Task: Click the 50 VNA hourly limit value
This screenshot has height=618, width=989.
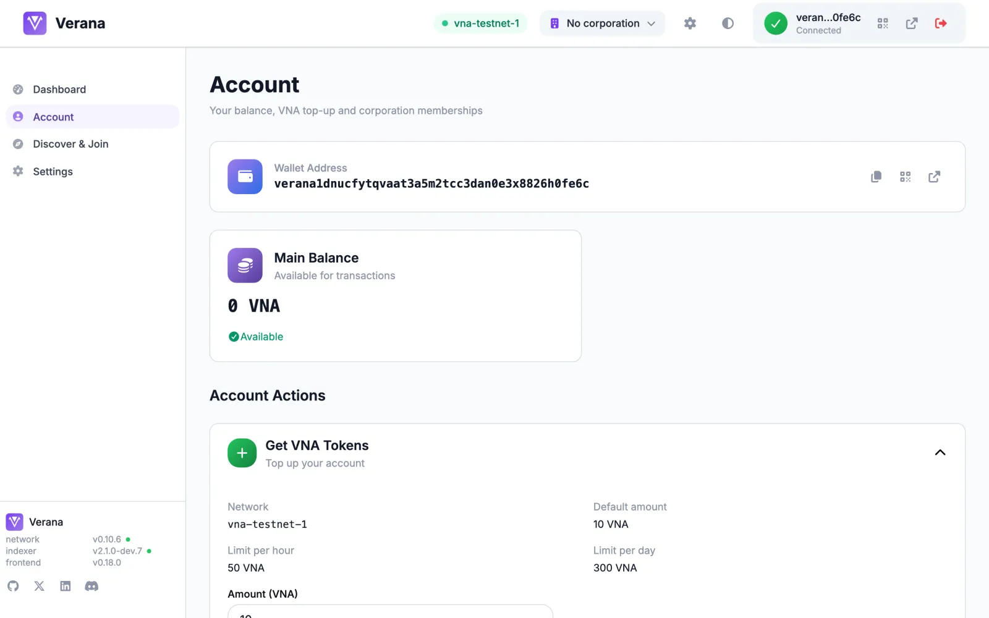Action: 246,568
